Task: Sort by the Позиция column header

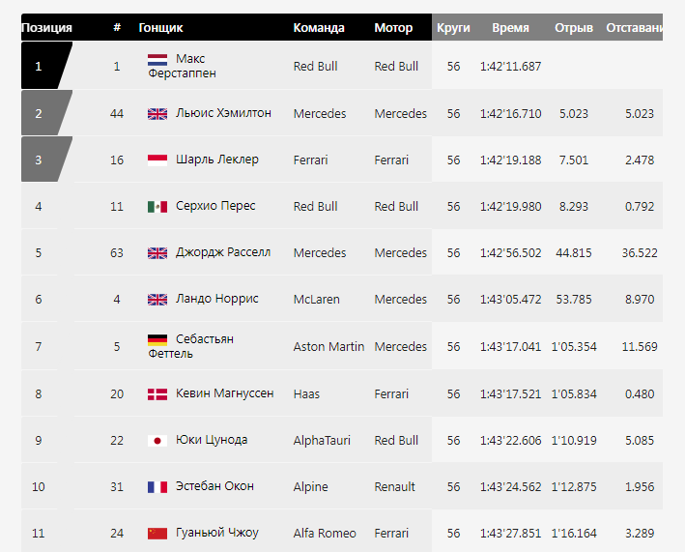Action: 46,28
